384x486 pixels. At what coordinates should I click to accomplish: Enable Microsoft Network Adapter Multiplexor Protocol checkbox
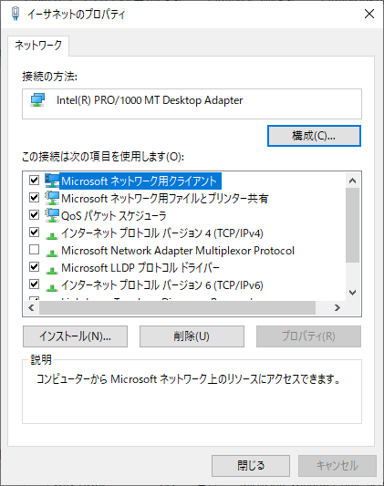pos(34,250)
